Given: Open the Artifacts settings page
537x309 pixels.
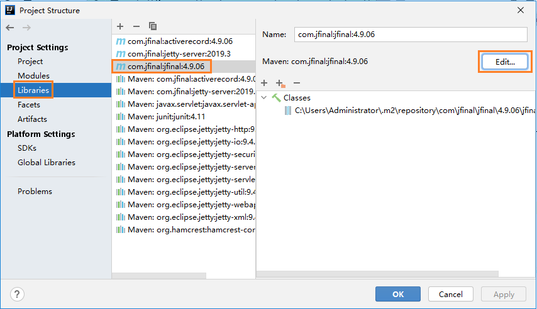Looking at the screenshot, I should tap(32, 119).
